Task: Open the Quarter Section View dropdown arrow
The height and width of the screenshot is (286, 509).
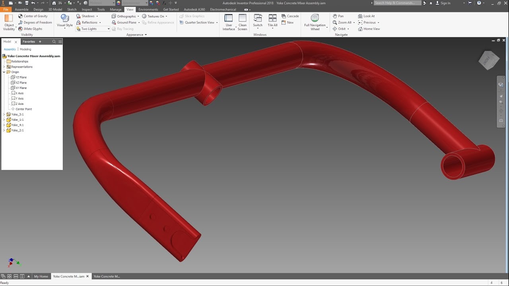Action: pos(217,23)
